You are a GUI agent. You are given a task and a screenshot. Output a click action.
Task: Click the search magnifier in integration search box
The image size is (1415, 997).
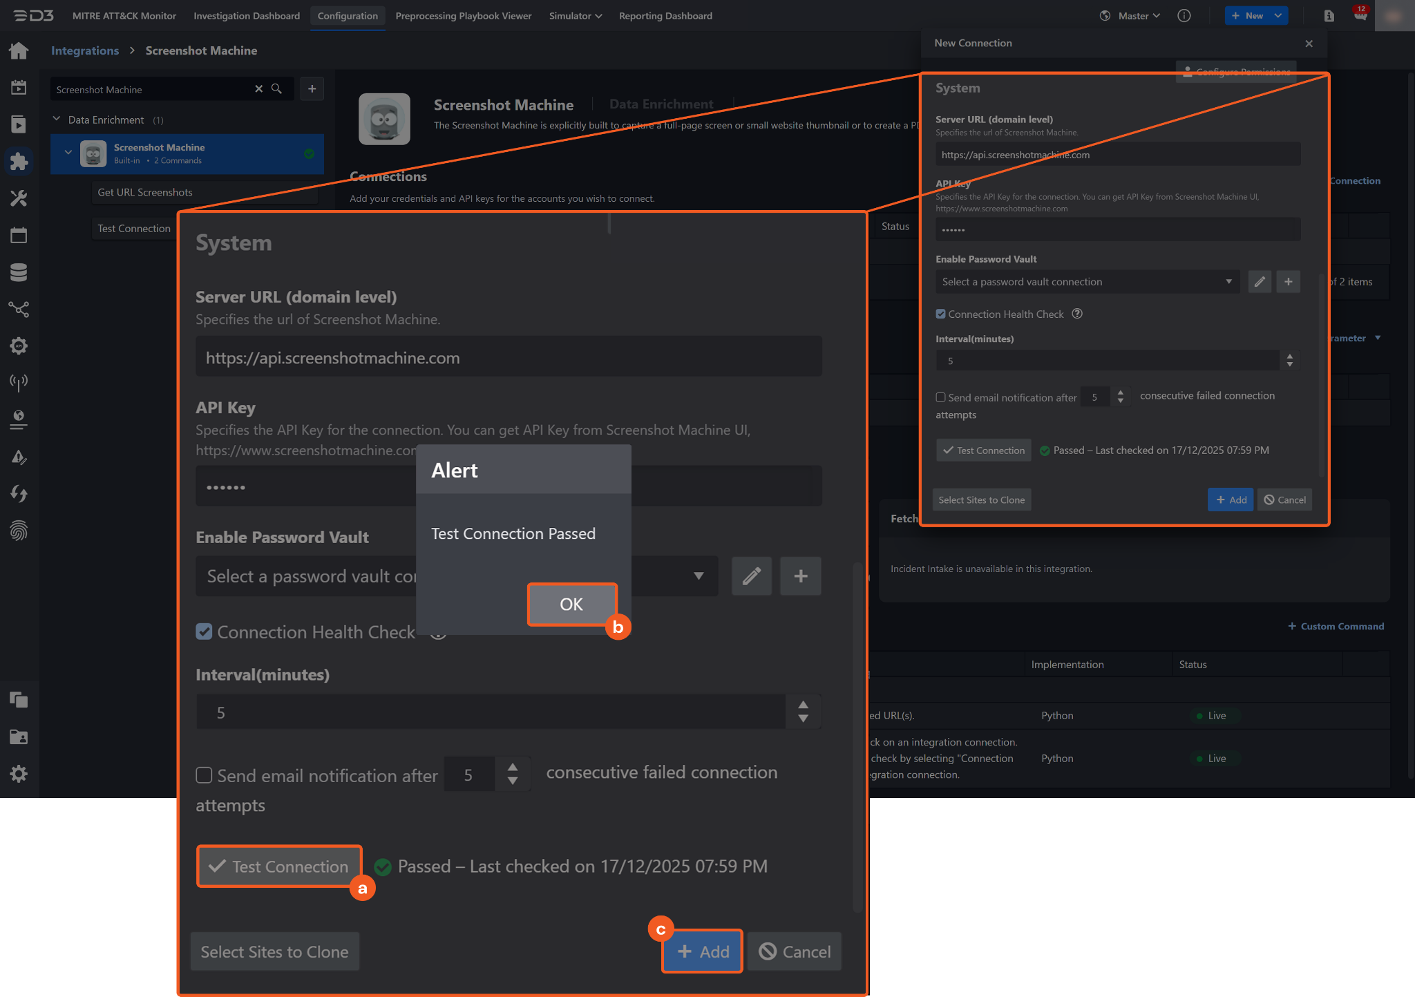(276, 89)
